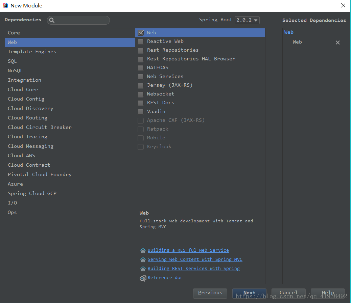Check the Websocket checkbox
Screen dimensions: 351x303
tap(141, 94)
